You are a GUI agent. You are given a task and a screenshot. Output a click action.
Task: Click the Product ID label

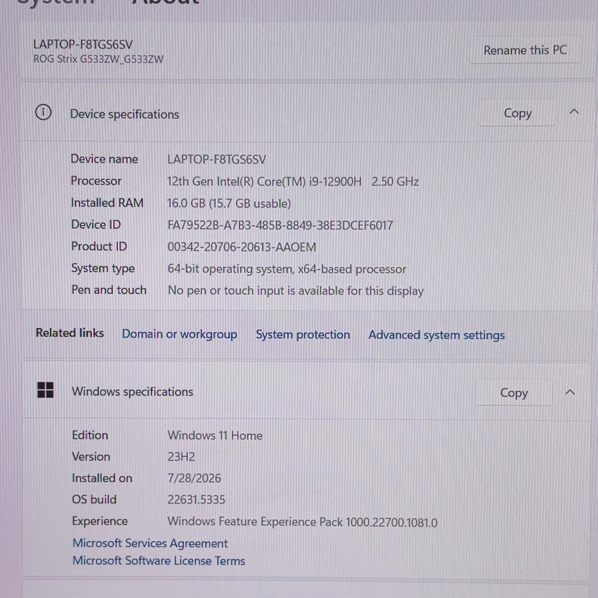[99, 247]
